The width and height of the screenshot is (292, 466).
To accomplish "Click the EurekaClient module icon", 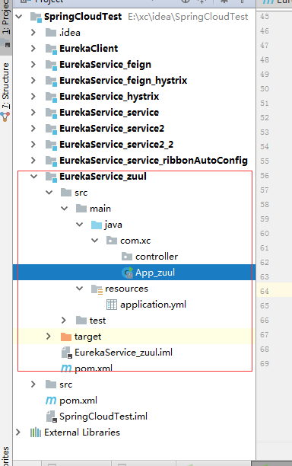I will [51, 49].
